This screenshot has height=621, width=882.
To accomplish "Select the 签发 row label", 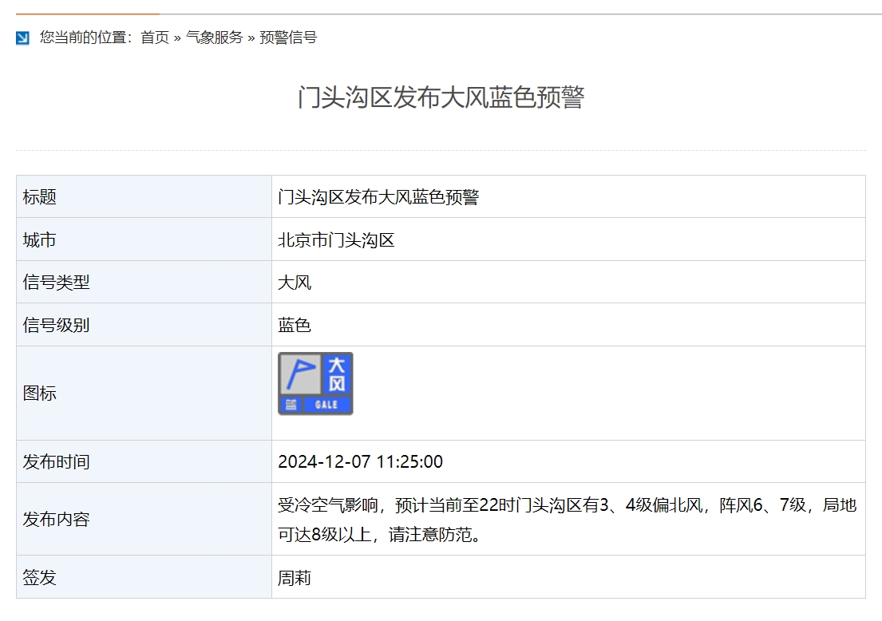I will click(x=39, y=577).
